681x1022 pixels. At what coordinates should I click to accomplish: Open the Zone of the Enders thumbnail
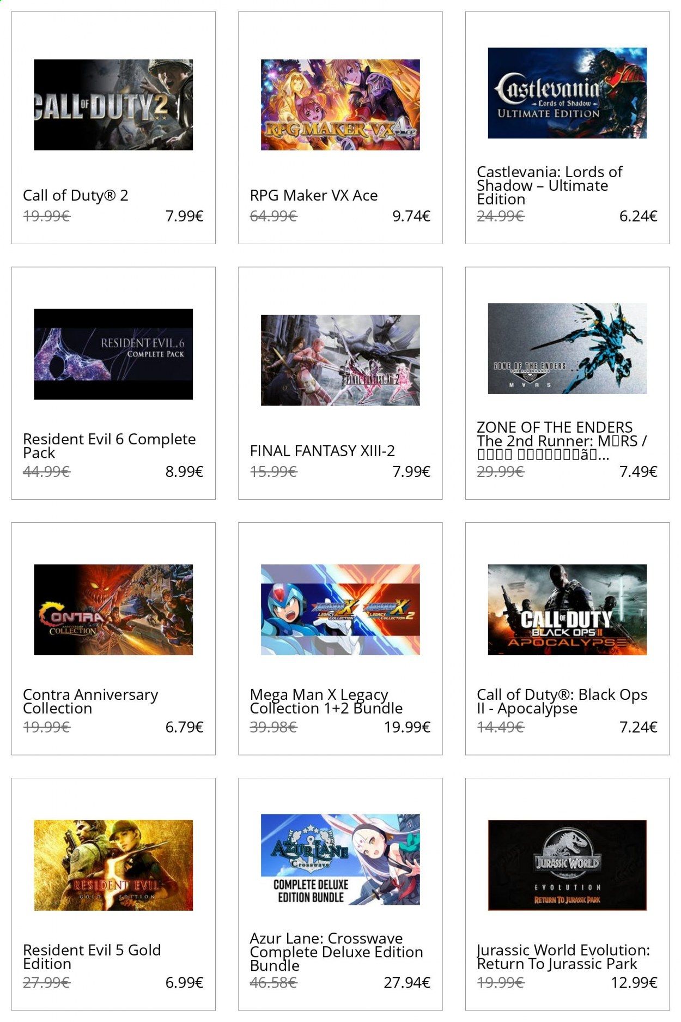(x=567, y=348)
